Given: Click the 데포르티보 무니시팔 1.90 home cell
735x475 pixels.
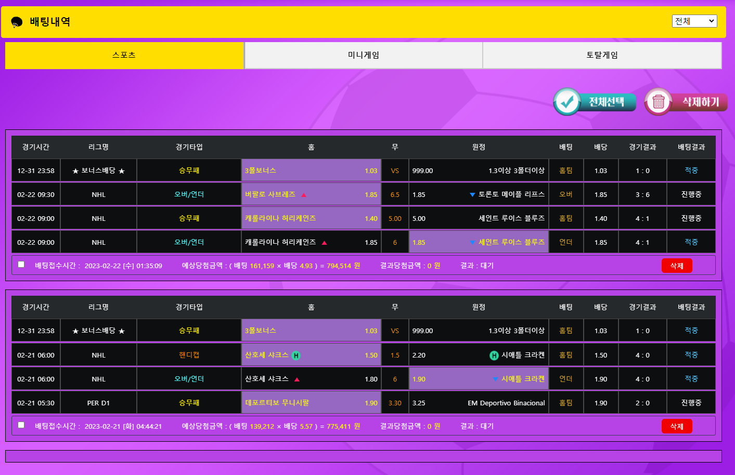Looking at the screenshot, I should click(311, 403).
